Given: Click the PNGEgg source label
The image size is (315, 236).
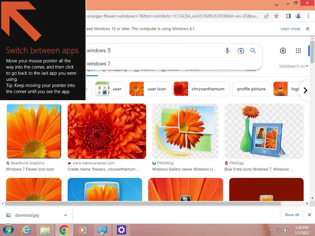Looking at the screenshot, I should (236, 163).
